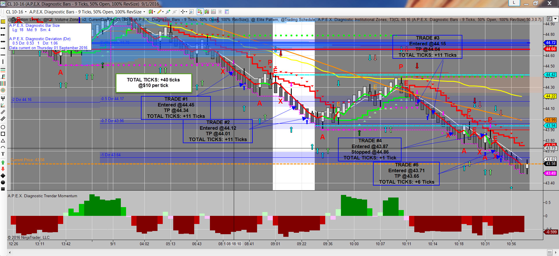Select the Trend Channel tool
This screenshot has height=256, width=559.
tap(3, 118)
